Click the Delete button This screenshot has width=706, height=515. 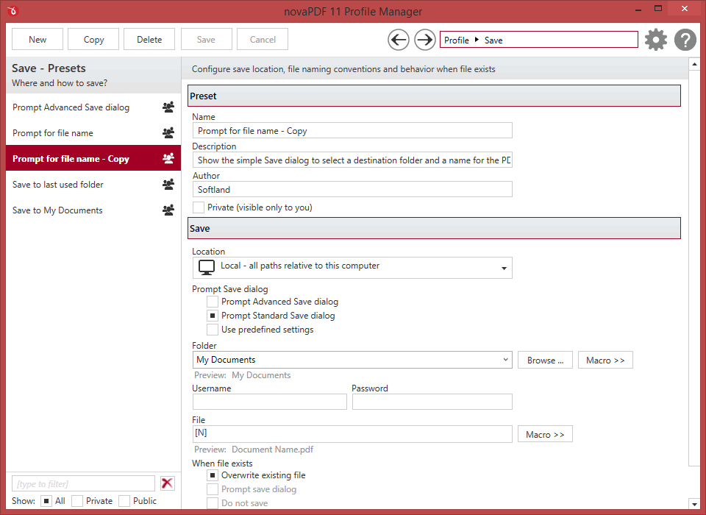click(149, 39)
